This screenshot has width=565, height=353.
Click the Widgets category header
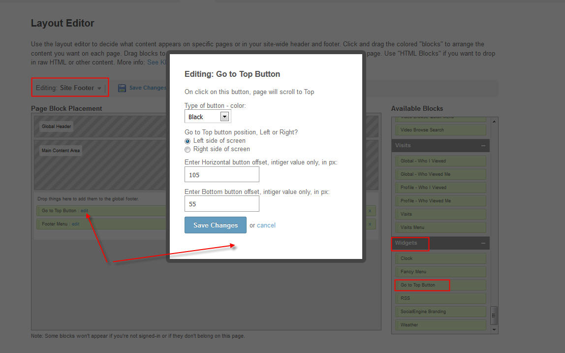(406, 243)
